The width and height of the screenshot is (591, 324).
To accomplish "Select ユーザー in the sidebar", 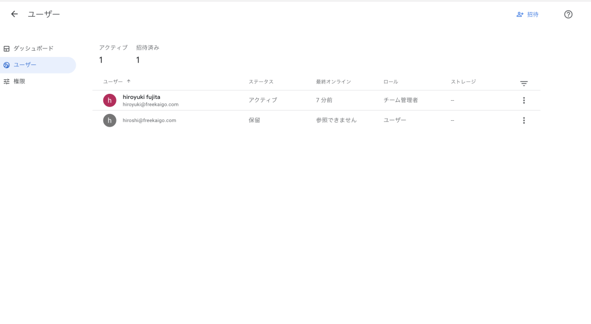I will pyautogui.click(x=25, y=65).
